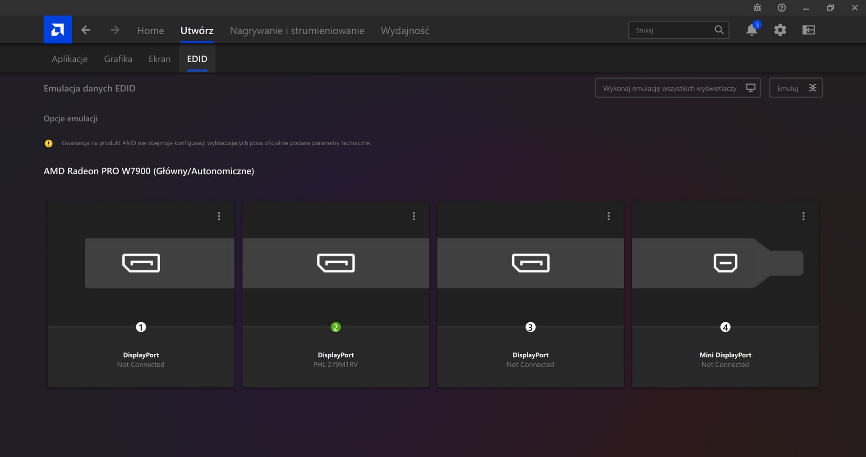Select the EDID sub-tab
The width and height of the screenshot is (866, 457).
coord(197,59)
